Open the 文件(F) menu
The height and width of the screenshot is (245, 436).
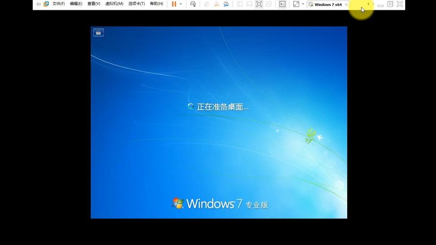coord(58,4)
